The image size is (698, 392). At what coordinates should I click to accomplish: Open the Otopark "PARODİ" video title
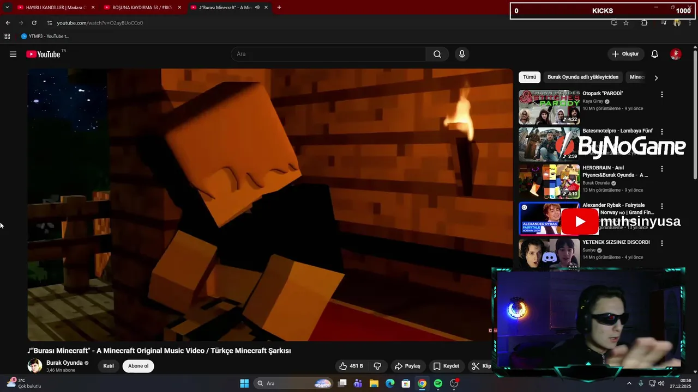(x=603, y=94)
